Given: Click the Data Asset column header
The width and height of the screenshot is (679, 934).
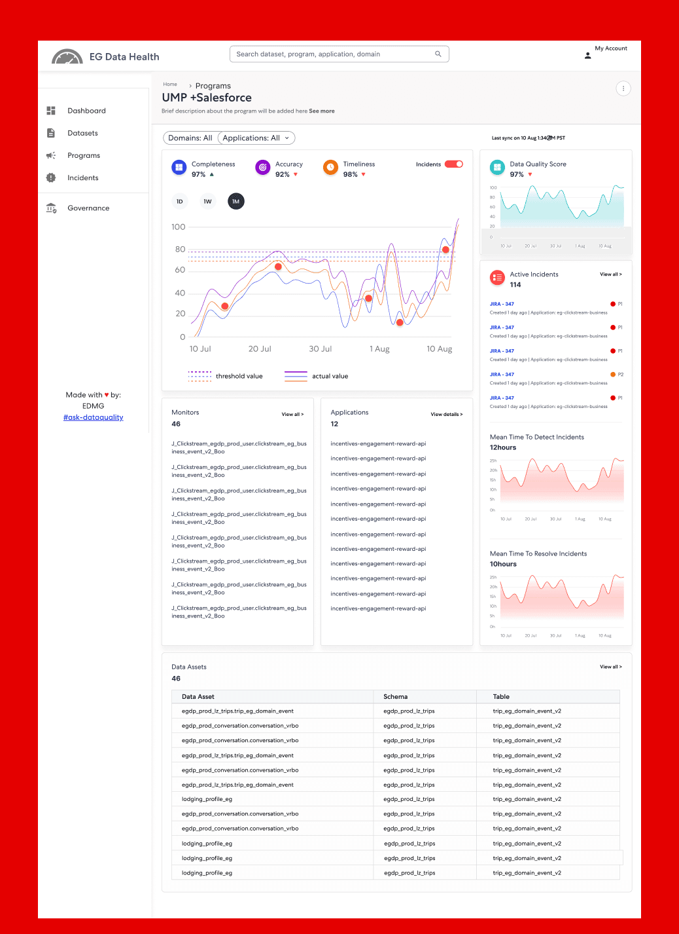Looking at the screenshot, I should (x=198, y=697).
